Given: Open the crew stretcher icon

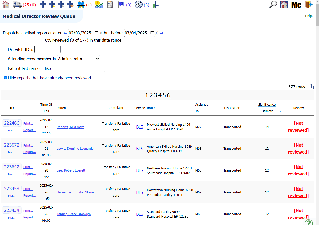Looking at the screenshot, I should pyautogui.click(x=81, y=5).
